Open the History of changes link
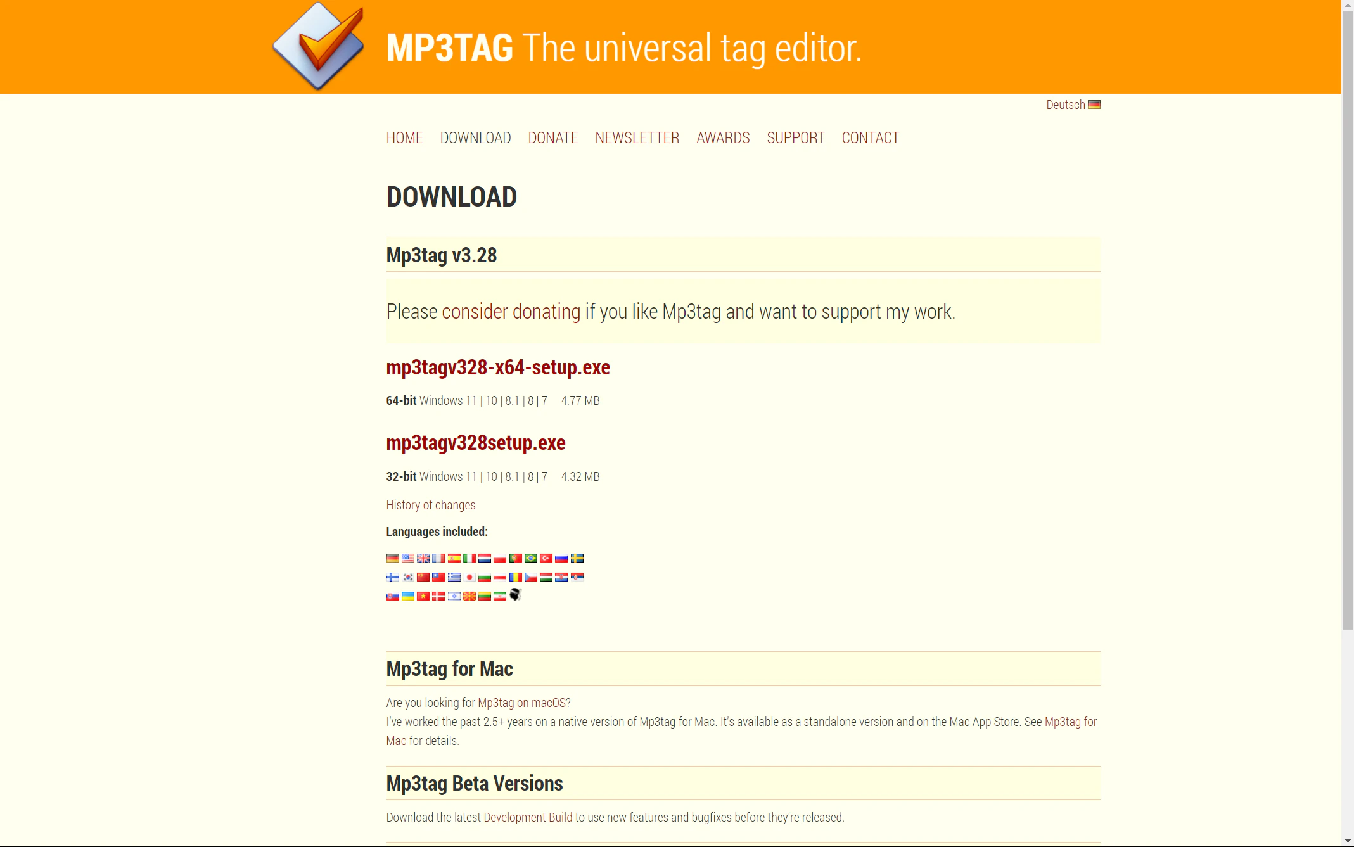Screen dimensions: 1354x847 click(431, 505)
